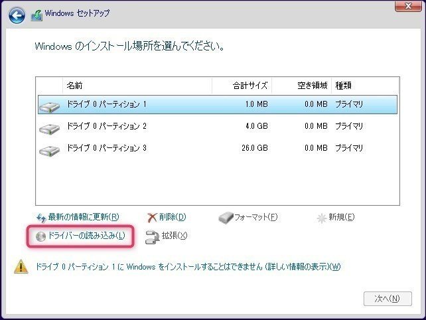This screenshot has height=320, width=426.
Task: Click the 26.0 GB size cell
Action: [255, 148]
